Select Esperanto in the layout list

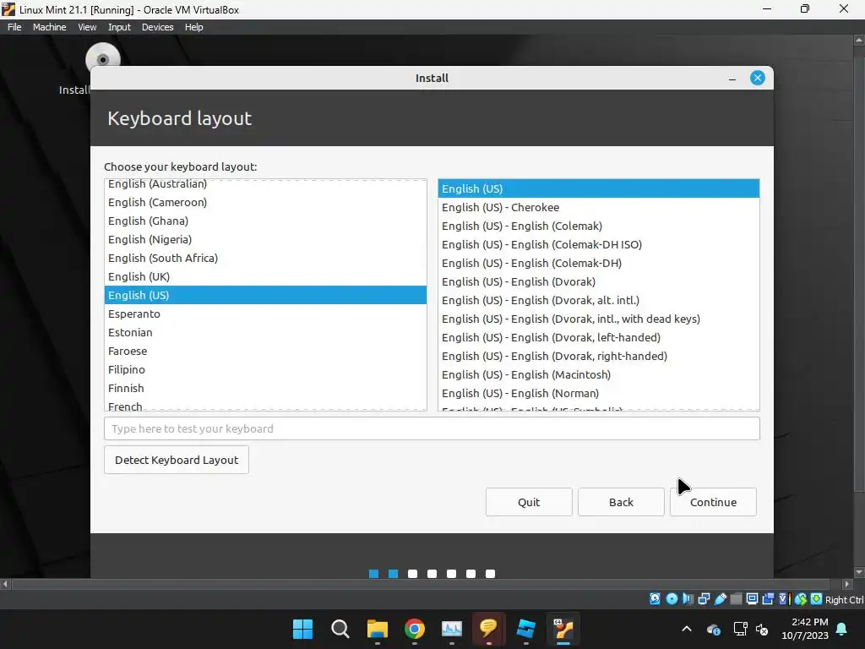pyautogui.click(x=265, y=314)
